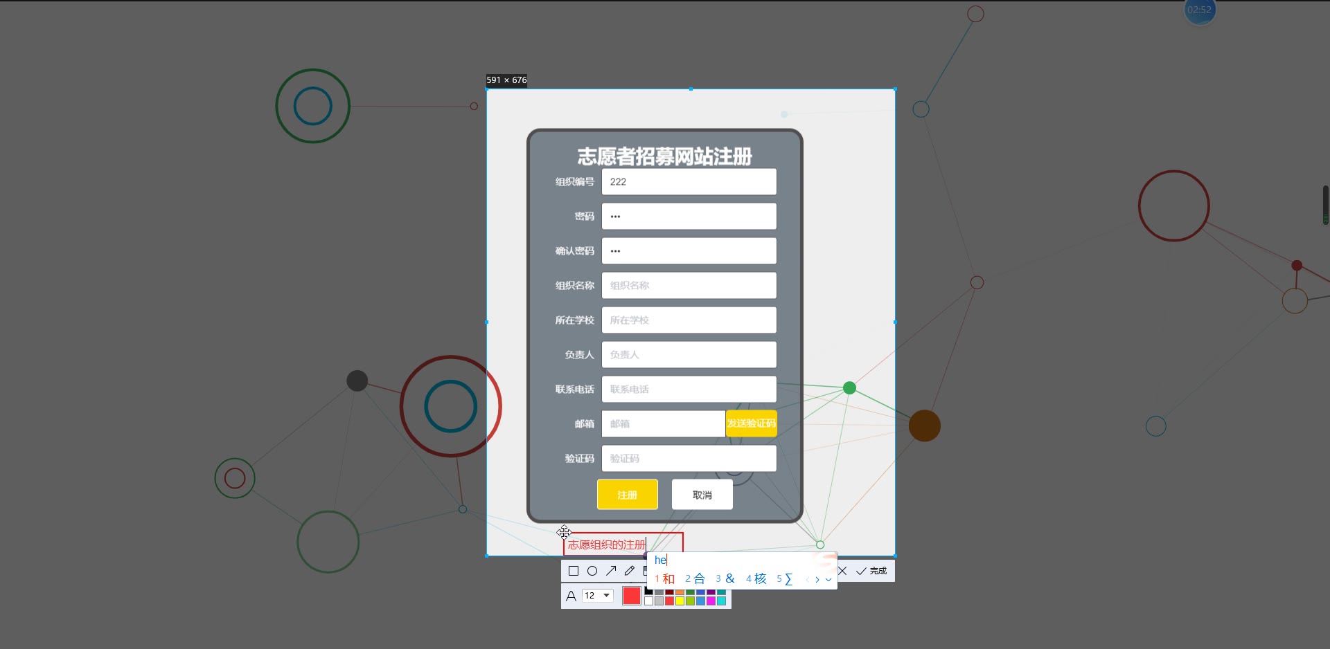
Task: Click the 负责人 input field
Action: [689, 355]
